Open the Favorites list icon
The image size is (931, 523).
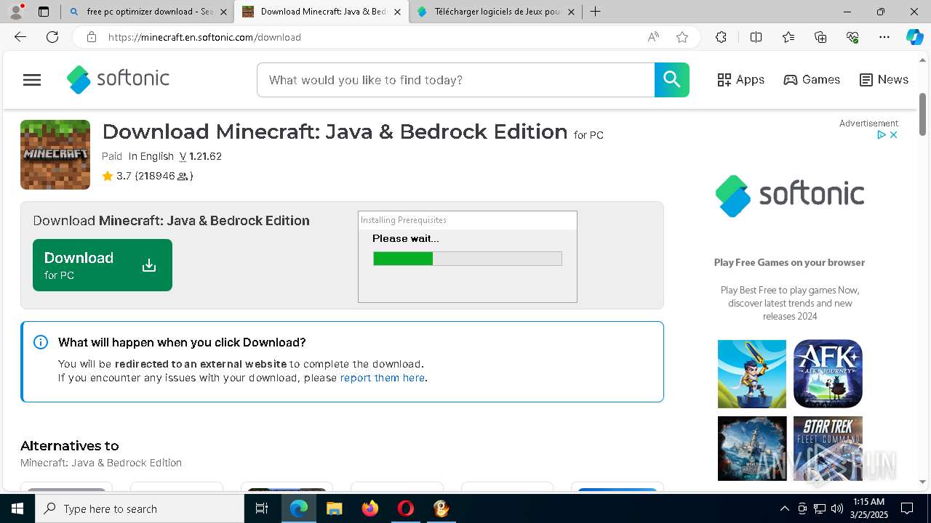pos(788,37)
